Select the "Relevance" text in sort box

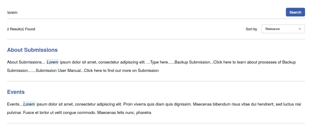[x=273, y=29]
